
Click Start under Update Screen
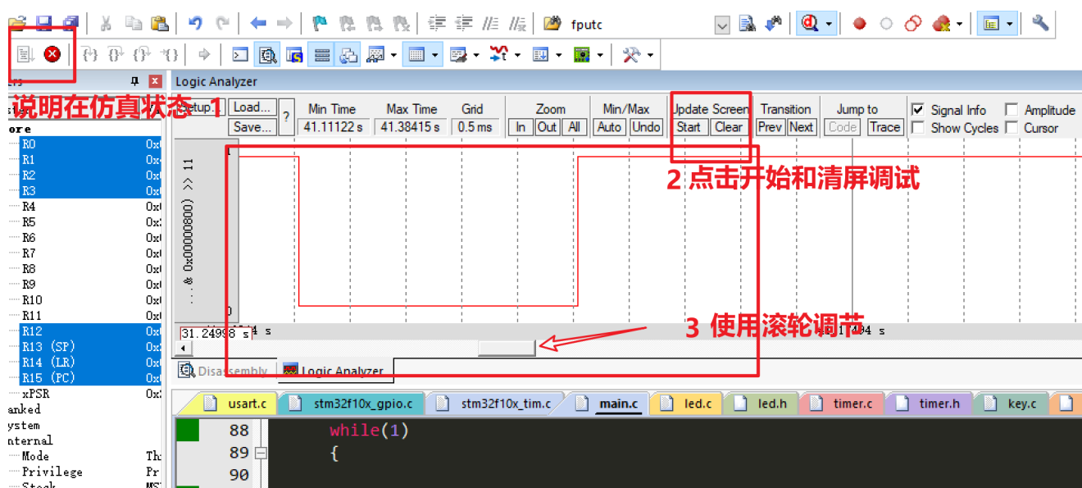point(689,127)
